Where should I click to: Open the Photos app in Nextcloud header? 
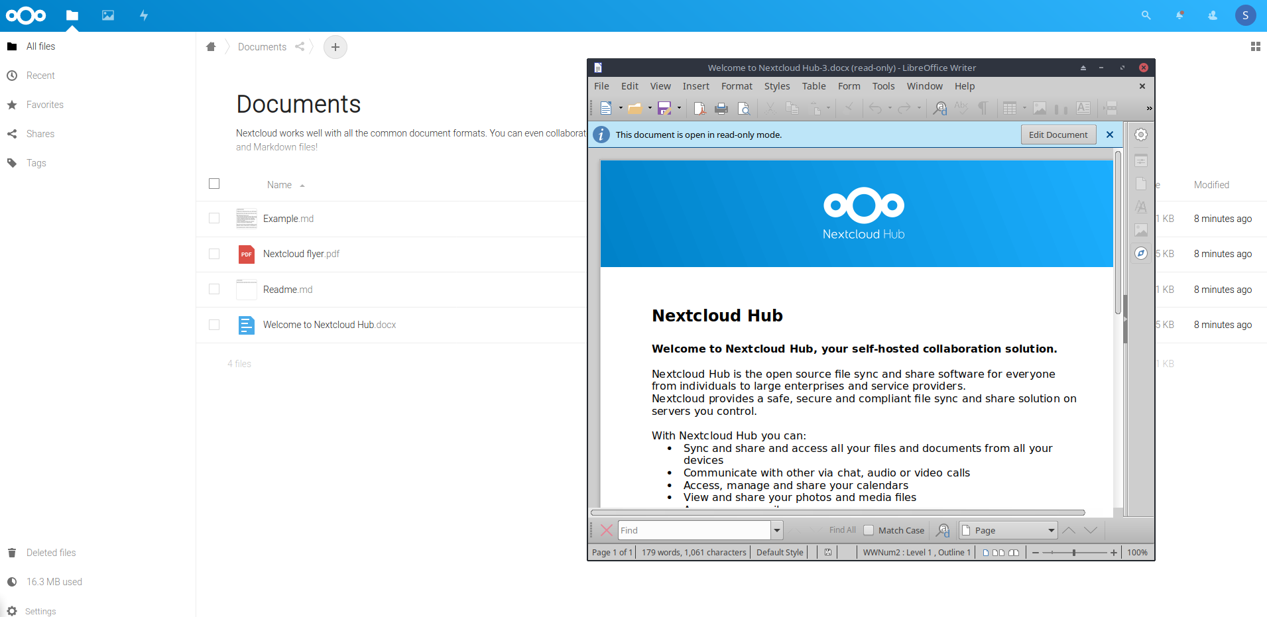click(108, 15)
